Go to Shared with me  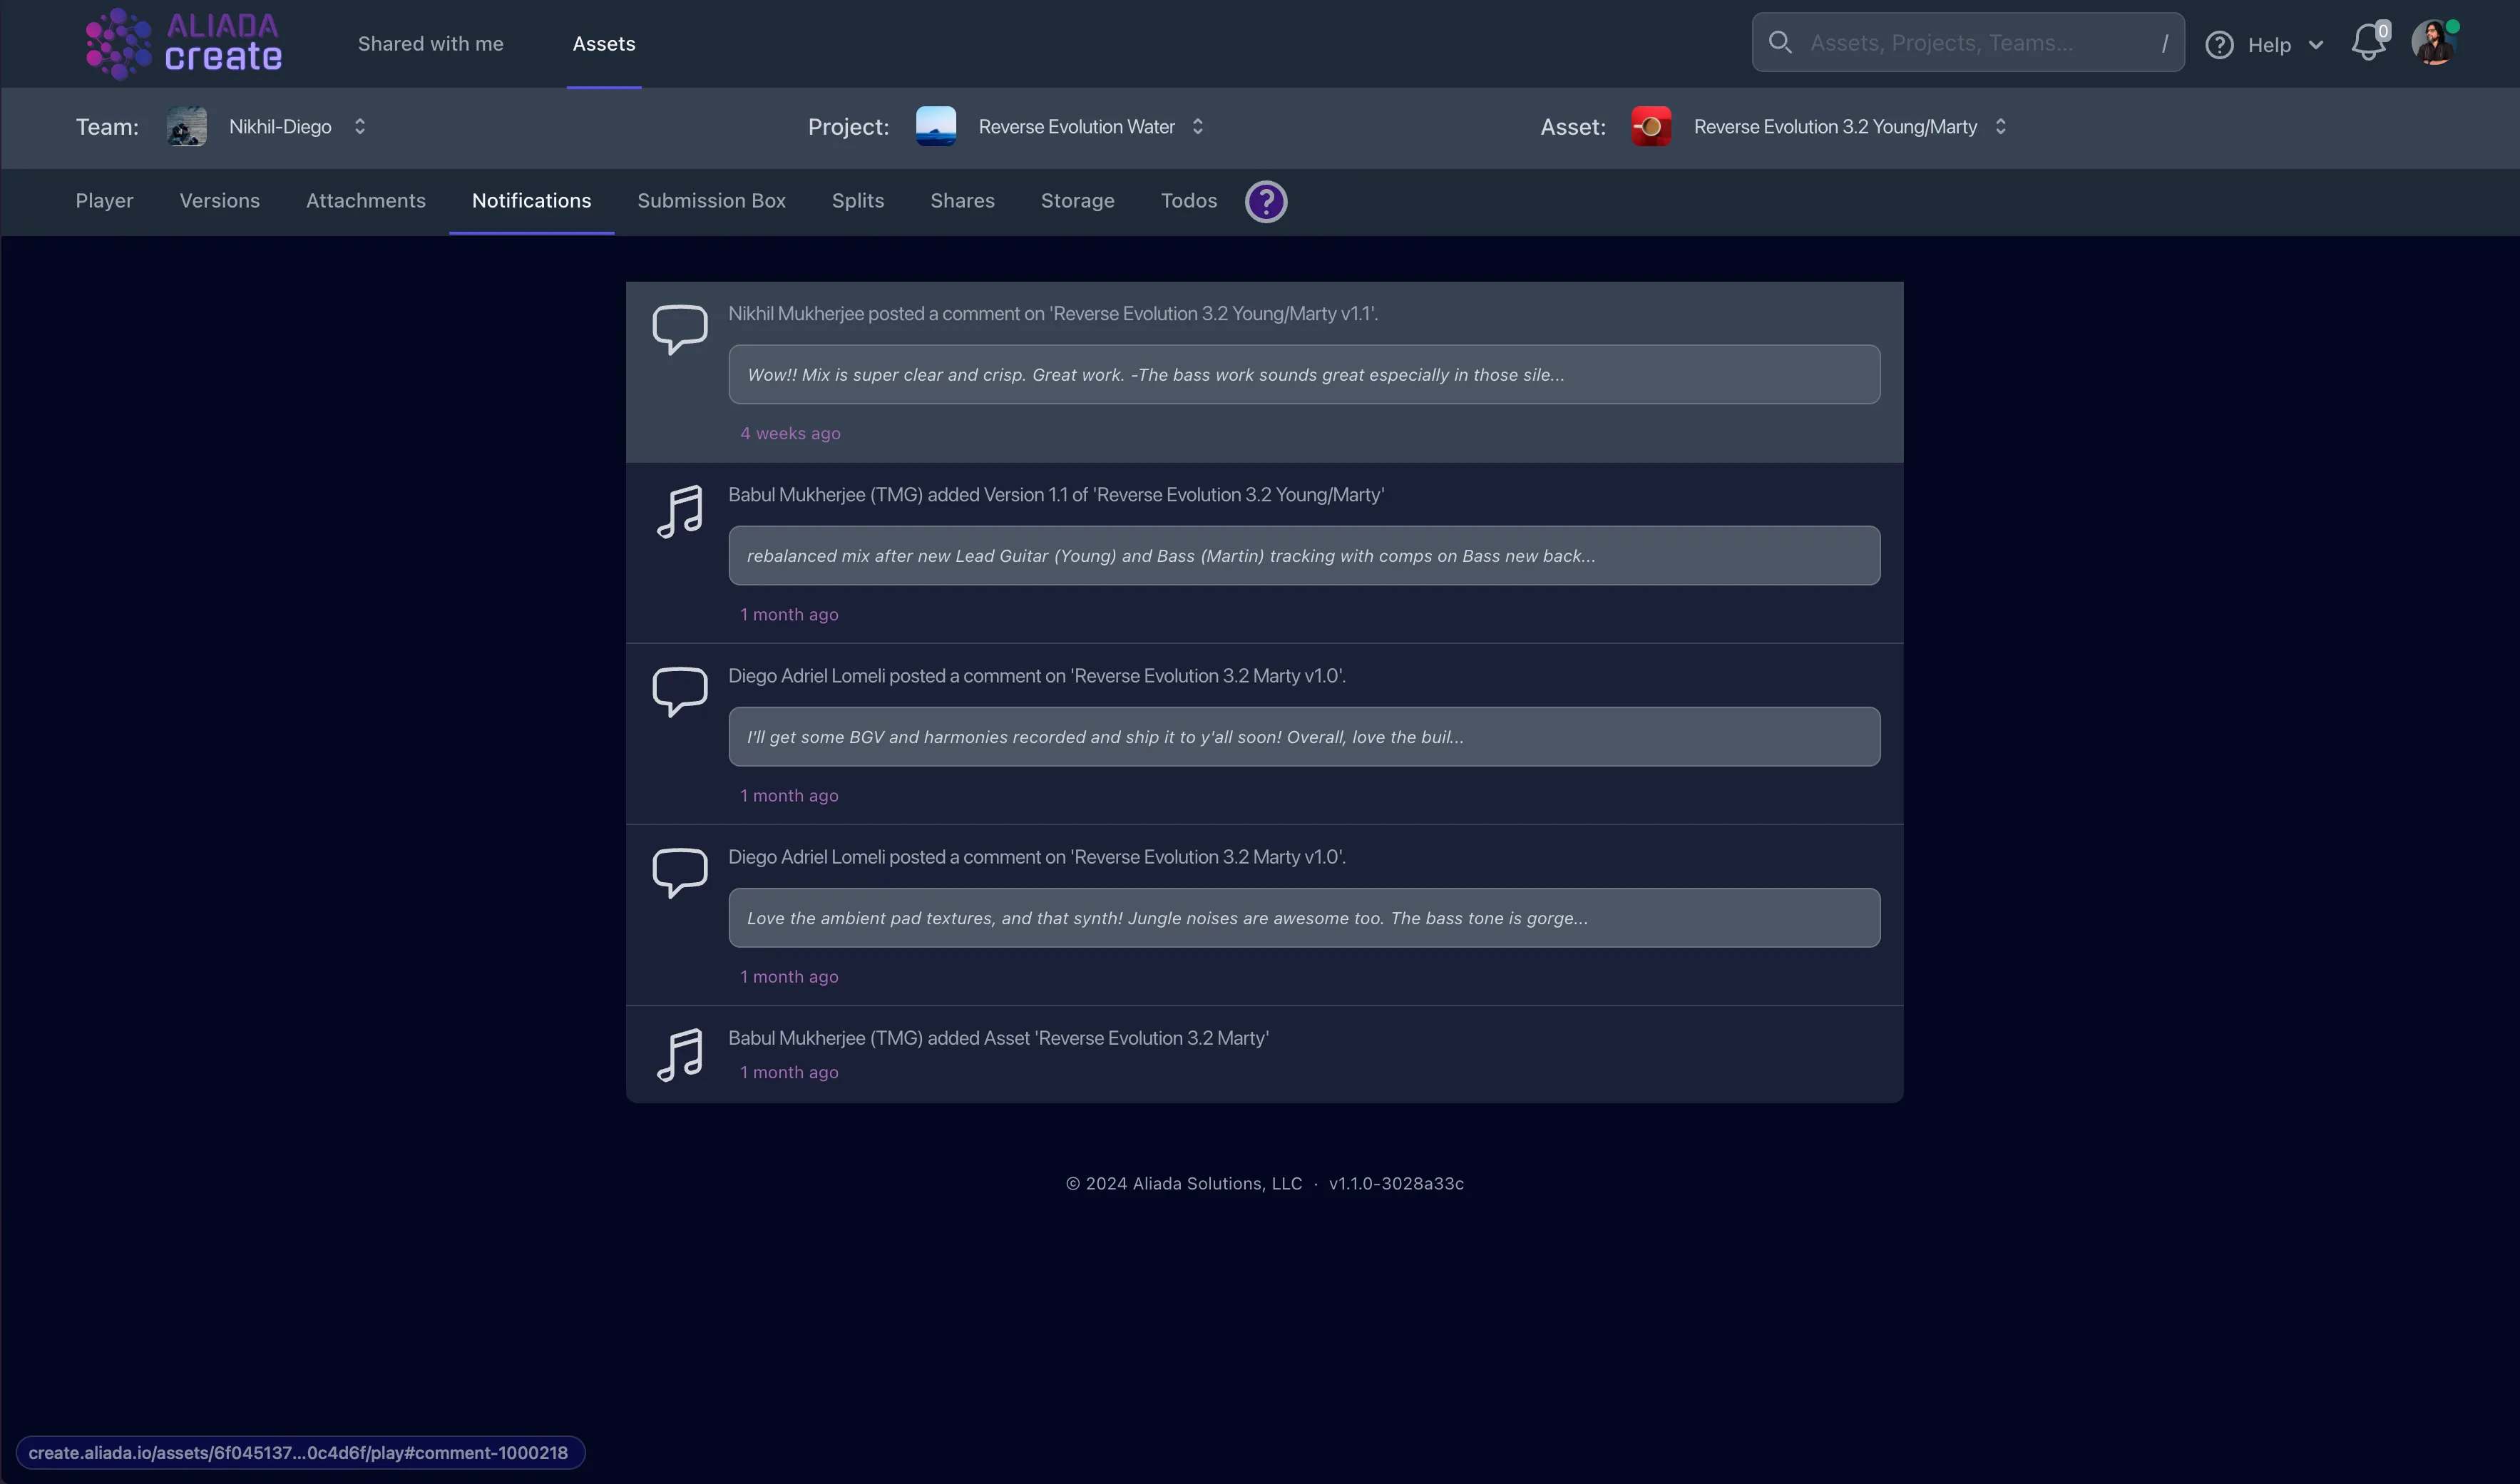[430, 44]
